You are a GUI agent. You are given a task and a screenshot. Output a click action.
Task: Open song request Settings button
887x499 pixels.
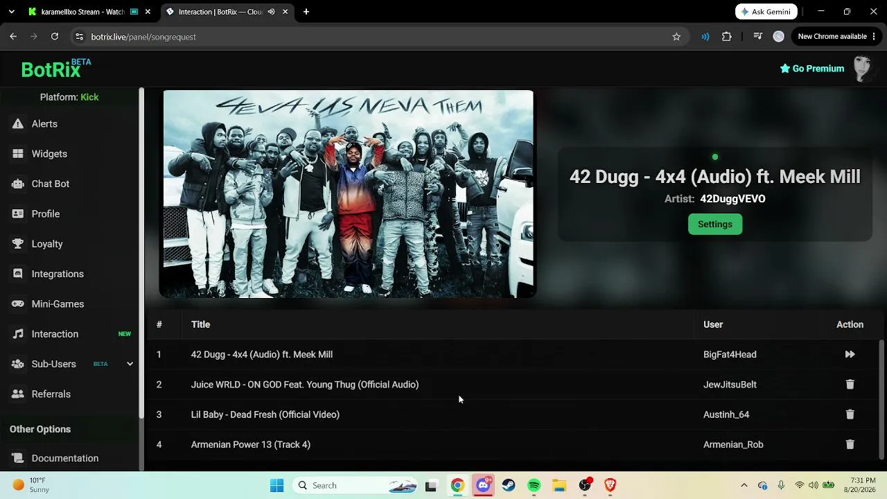click(x=715, y=224)
